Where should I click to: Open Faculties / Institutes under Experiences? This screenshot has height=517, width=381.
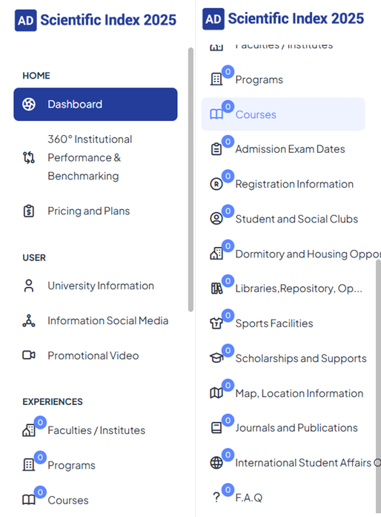[x=96, y=430]
